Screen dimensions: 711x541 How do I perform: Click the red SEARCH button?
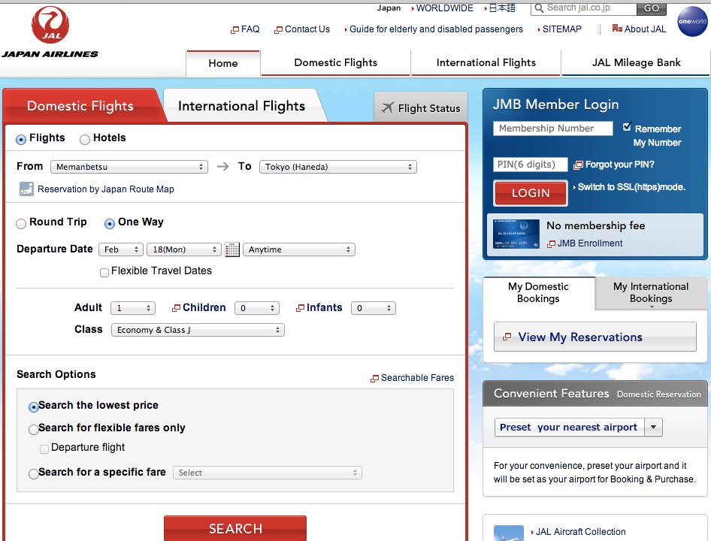tap(235, 528)
